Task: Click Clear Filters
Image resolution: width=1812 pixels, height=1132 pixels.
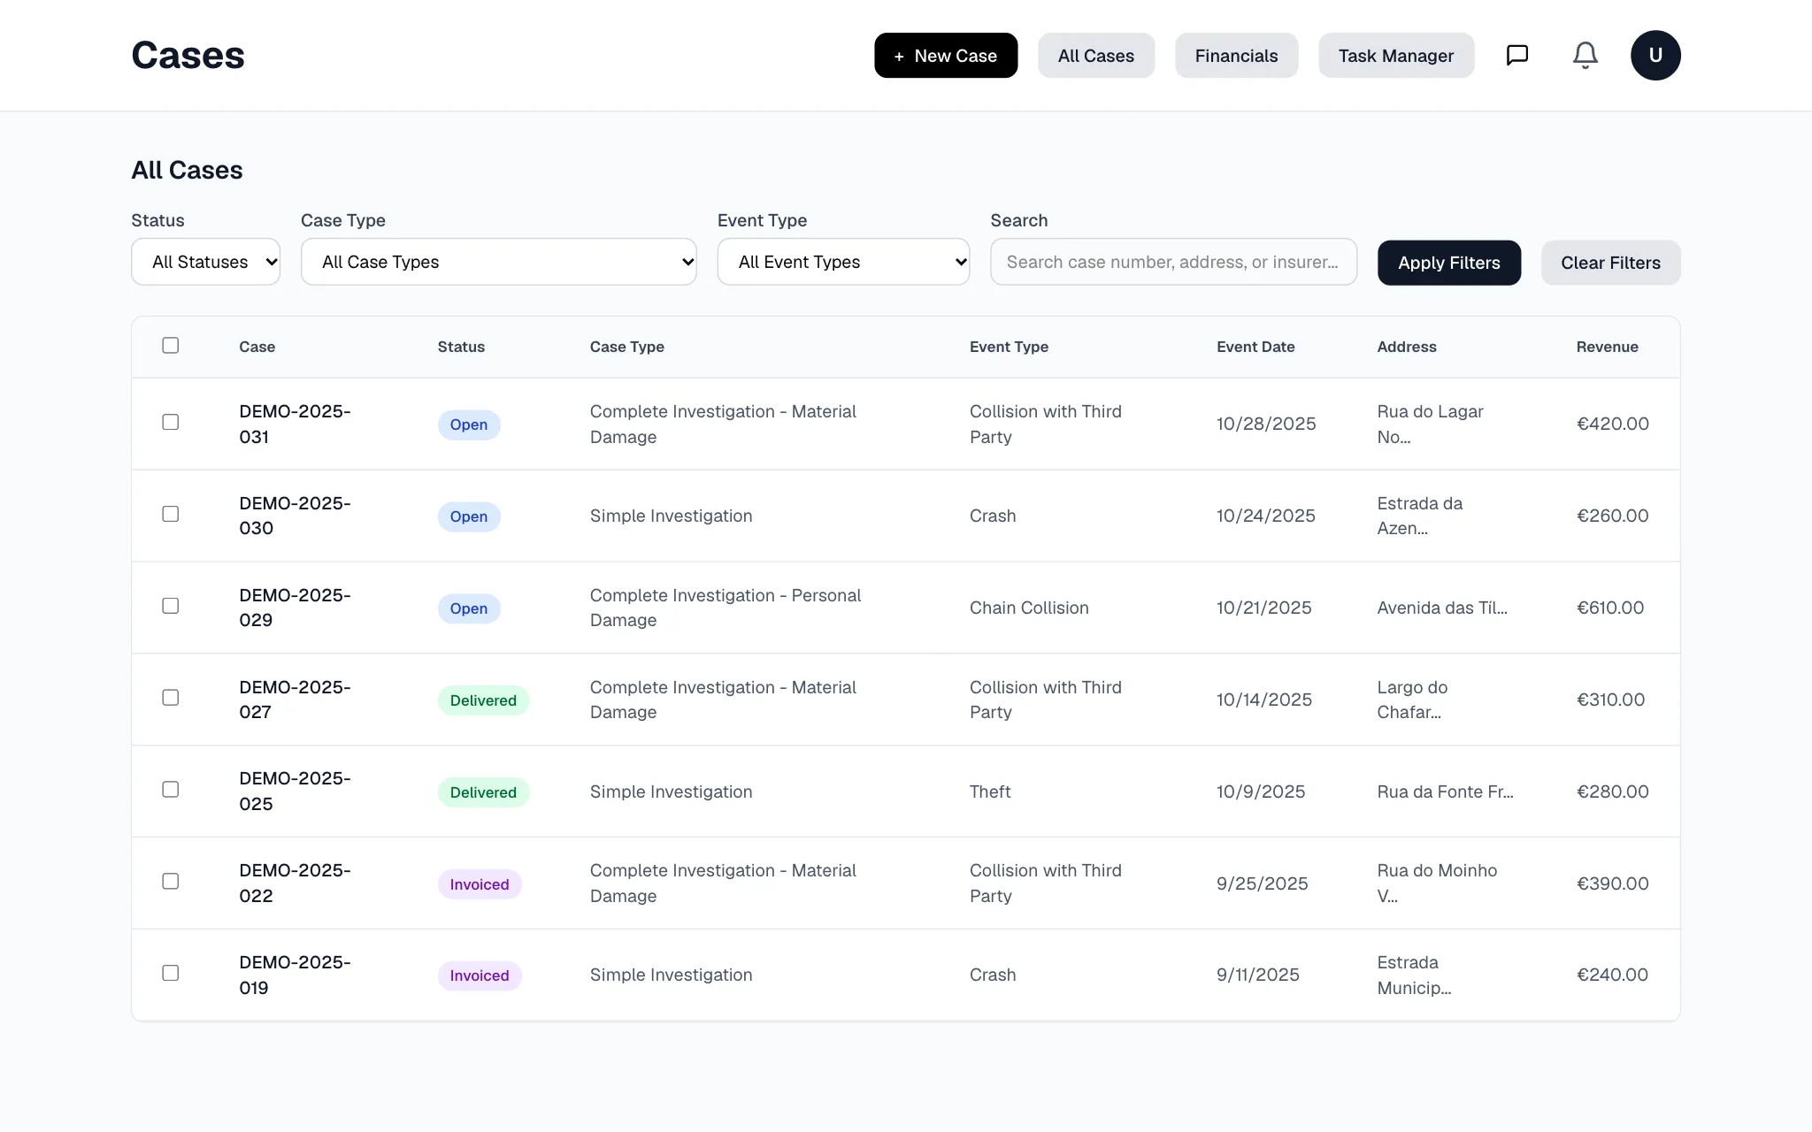Action: point(1610,263)
